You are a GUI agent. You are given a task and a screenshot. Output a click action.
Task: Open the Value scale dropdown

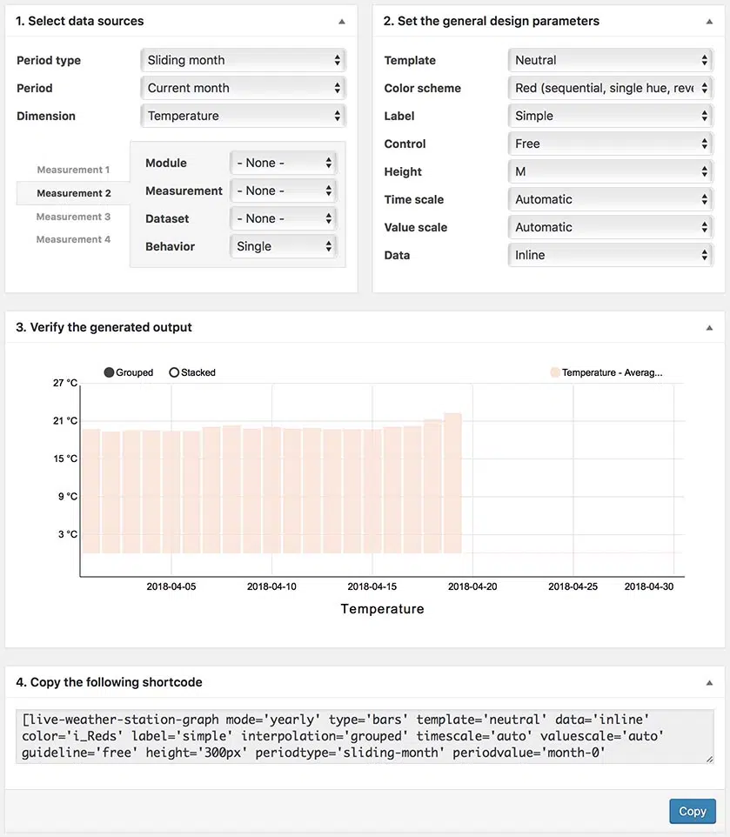point(611,227)
